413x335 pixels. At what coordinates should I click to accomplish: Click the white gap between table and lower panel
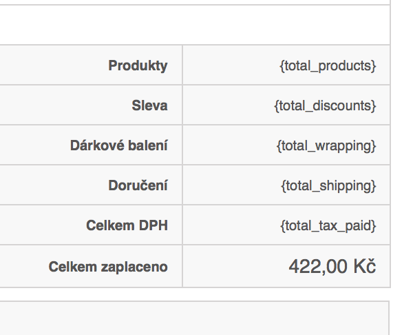click(x=193, y=294)
